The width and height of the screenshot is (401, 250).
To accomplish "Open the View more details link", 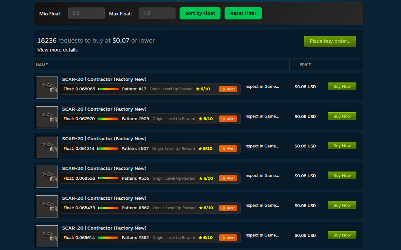I will pyautogui.click(x=57, y=50).
